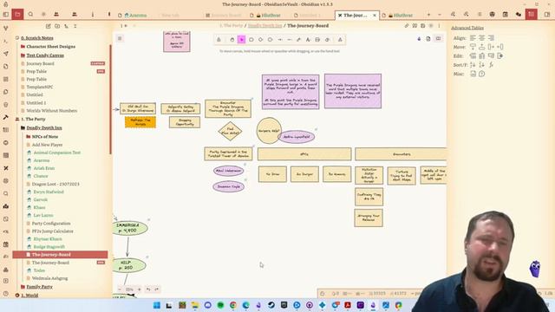
Task: Click 1. The Party breadcrumb link
Action: tap(231, 25)
